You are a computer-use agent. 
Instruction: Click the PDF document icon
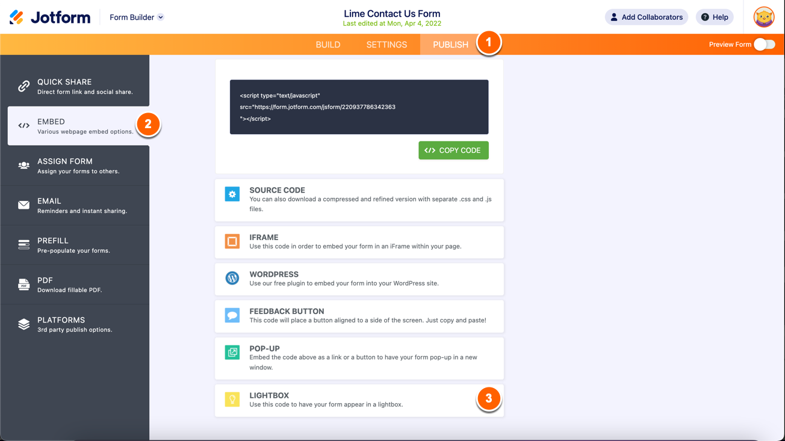[x=23, y=284]
